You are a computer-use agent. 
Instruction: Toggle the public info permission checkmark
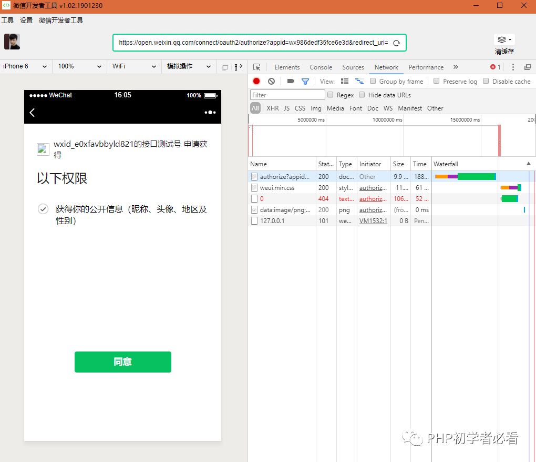click(x=43, y=208)
